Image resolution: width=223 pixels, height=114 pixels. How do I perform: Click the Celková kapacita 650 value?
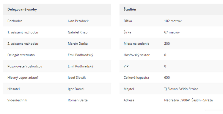pyautogui.click(x=167, y=78)
